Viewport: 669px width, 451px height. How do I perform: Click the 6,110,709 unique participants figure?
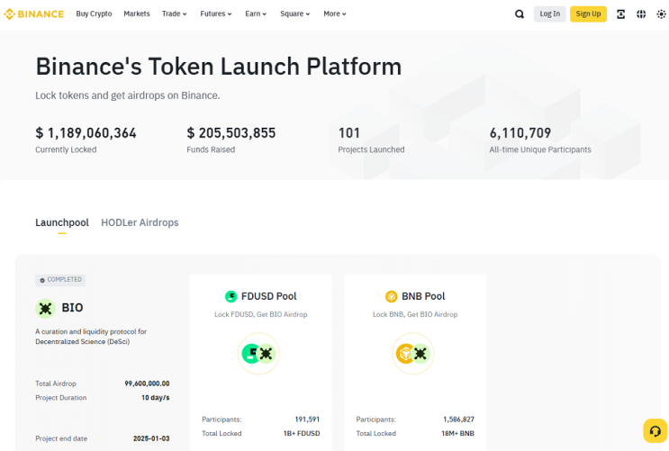pos(520,133)
